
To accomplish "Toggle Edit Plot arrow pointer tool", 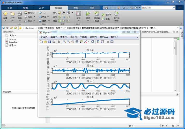I will [x=59, y=42].
